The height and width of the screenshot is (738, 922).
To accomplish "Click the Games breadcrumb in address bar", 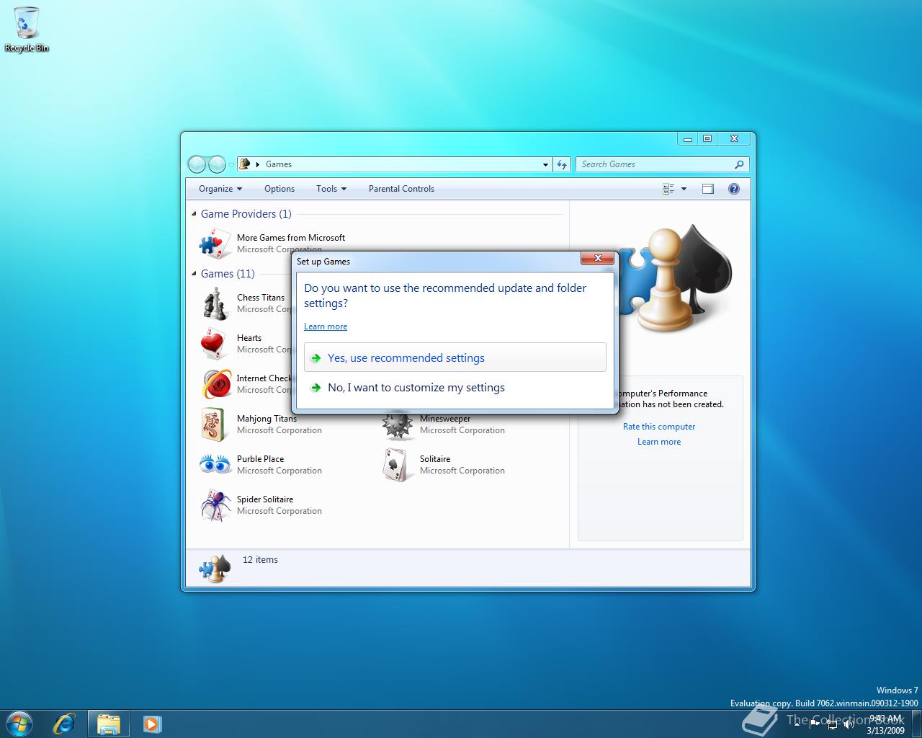I will coord(278,164).
